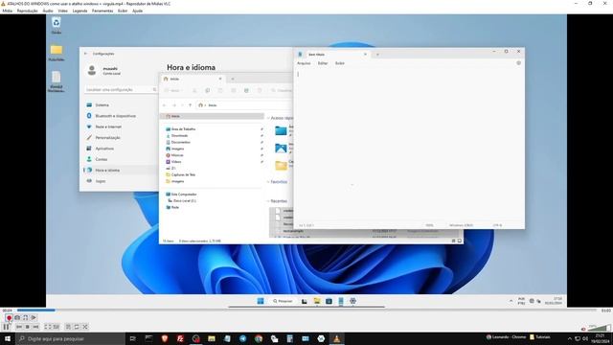
Task: Open 'Arquivo' menu in the video's Notepad
Action: click(x=304, y=63)
